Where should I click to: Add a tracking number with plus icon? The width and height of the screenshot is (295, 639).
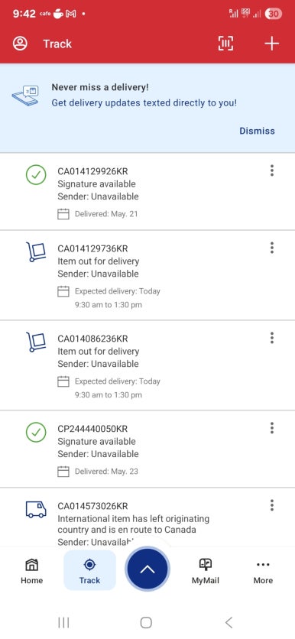pyautogui.click(x=271, y=44)
